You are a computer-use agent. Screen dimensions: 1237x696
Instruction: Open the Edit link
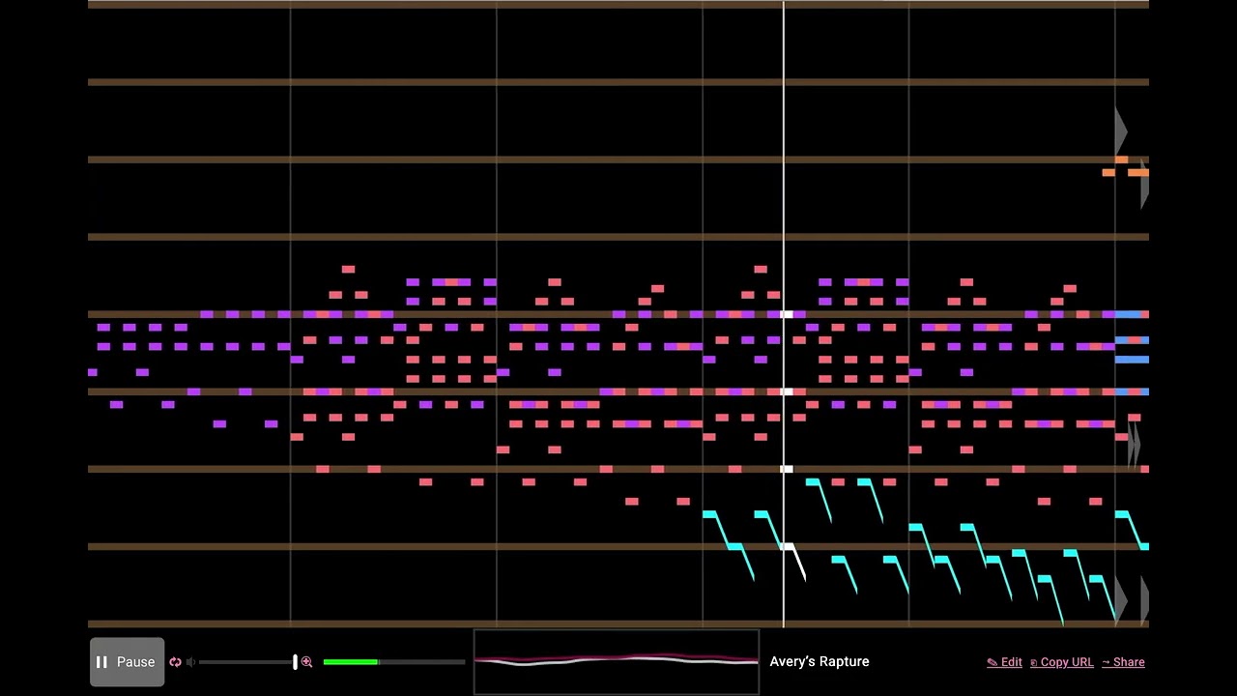[x=1004, y=662]
